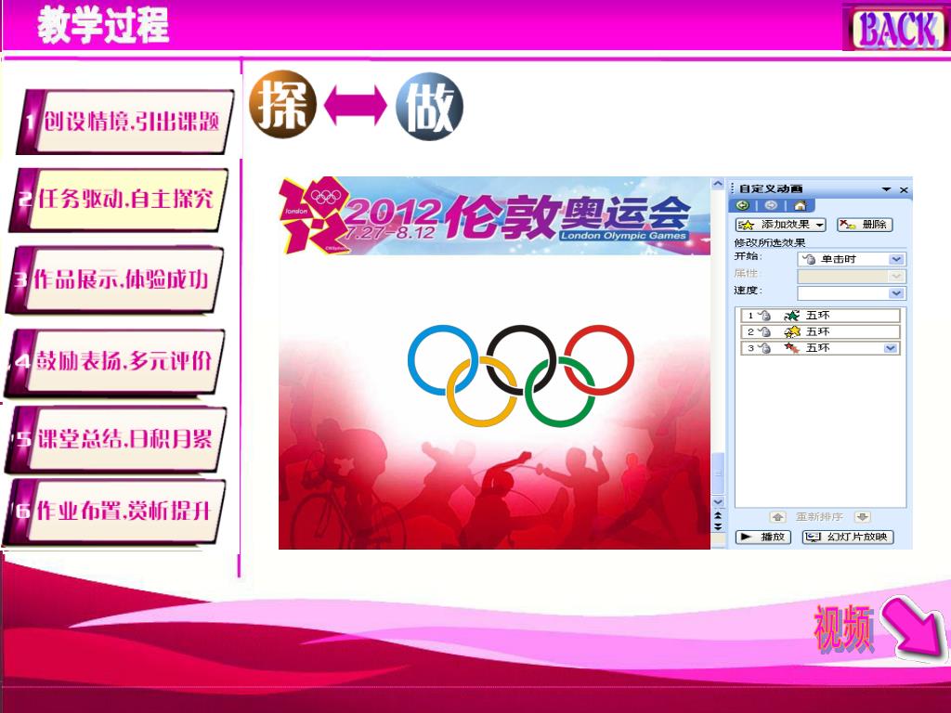Click the reorder up arrow button
Screen dimensions: 951x713
[x=777, y=517]
